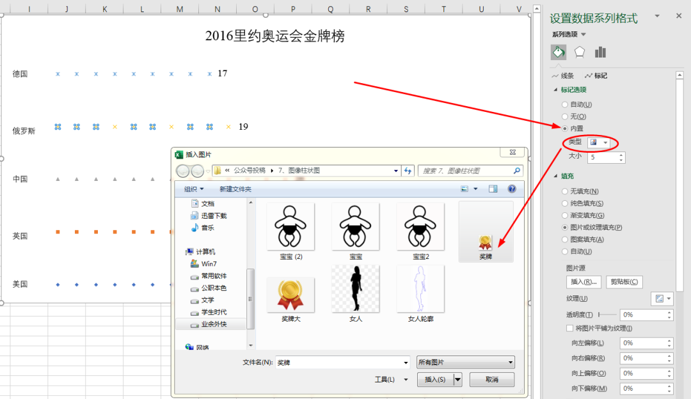
Task: Click the 取消 button
Action: click(x=492, y=379)
